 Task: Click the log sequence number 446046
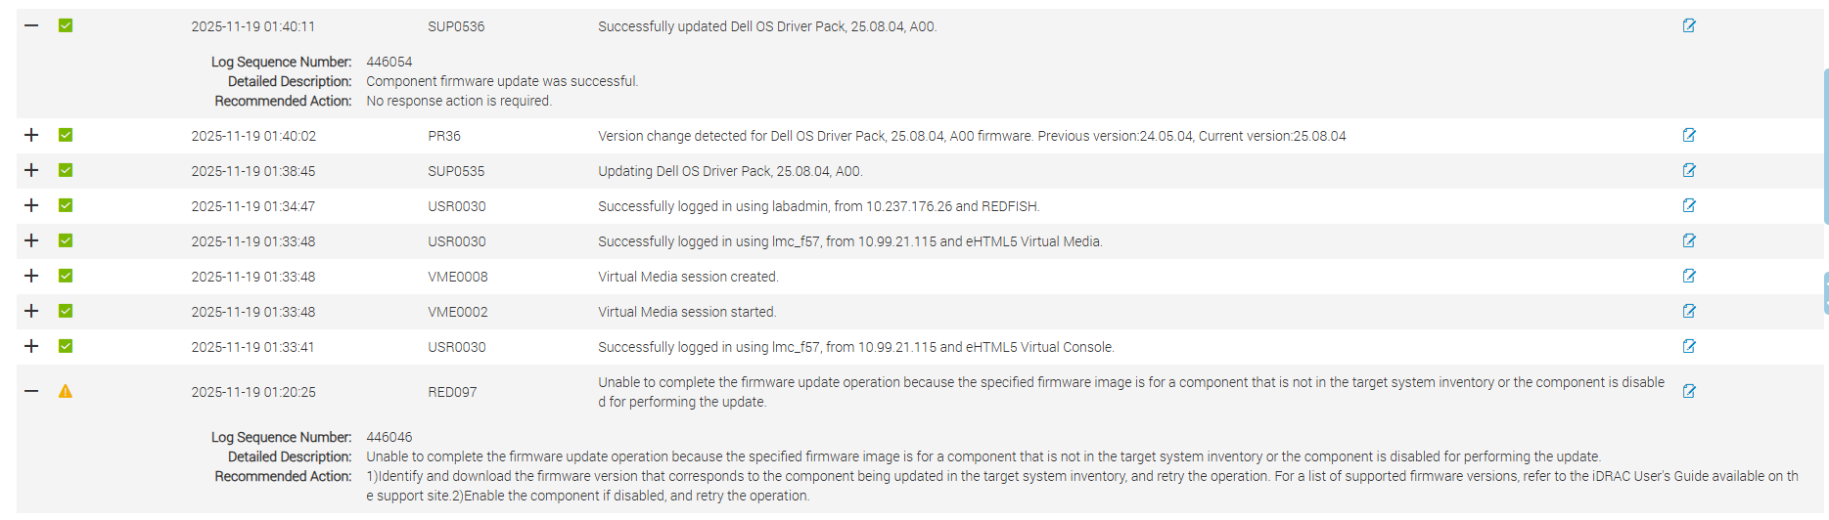[x=389, y=437]
